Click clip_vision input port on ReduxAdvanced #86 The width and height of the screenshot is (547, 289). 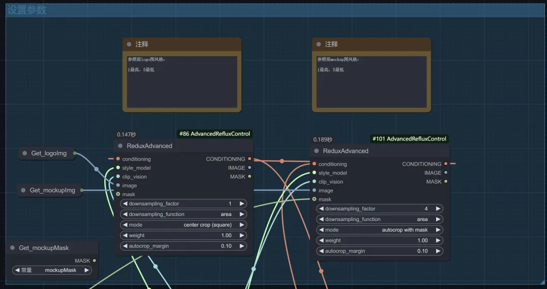click(x=118, y=176)
